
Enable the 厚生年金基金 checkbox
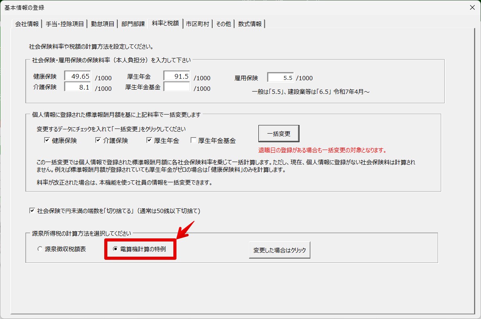193,141
